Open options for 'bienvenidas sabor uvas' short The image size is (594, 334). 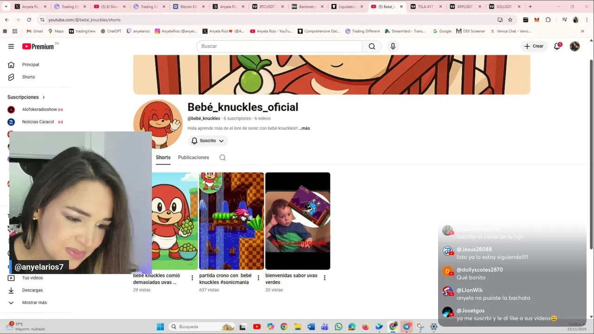coord(324,278)
